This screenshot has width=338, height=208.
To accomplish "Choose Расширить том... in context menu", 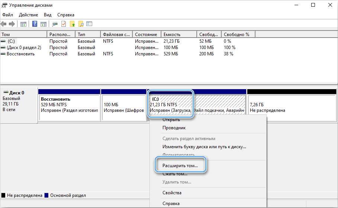I will (x=180, y=165).
